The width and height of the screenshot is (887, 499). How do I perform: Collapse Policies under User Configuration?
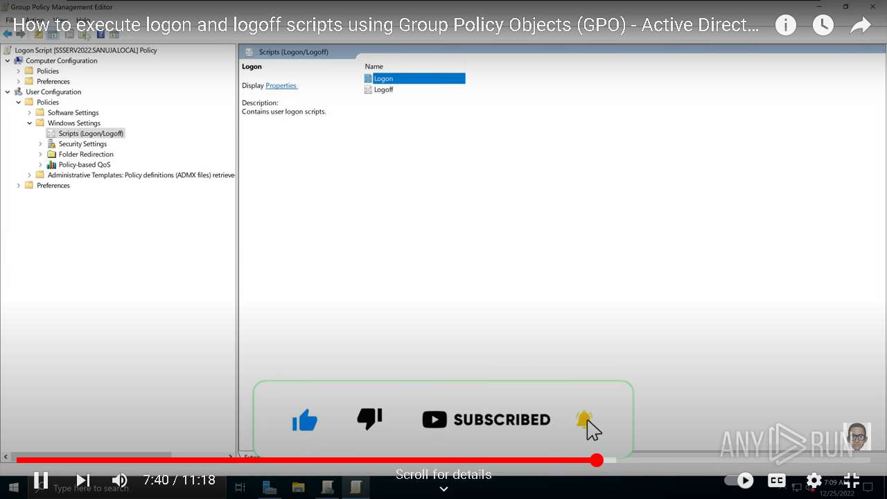point(19,102)
